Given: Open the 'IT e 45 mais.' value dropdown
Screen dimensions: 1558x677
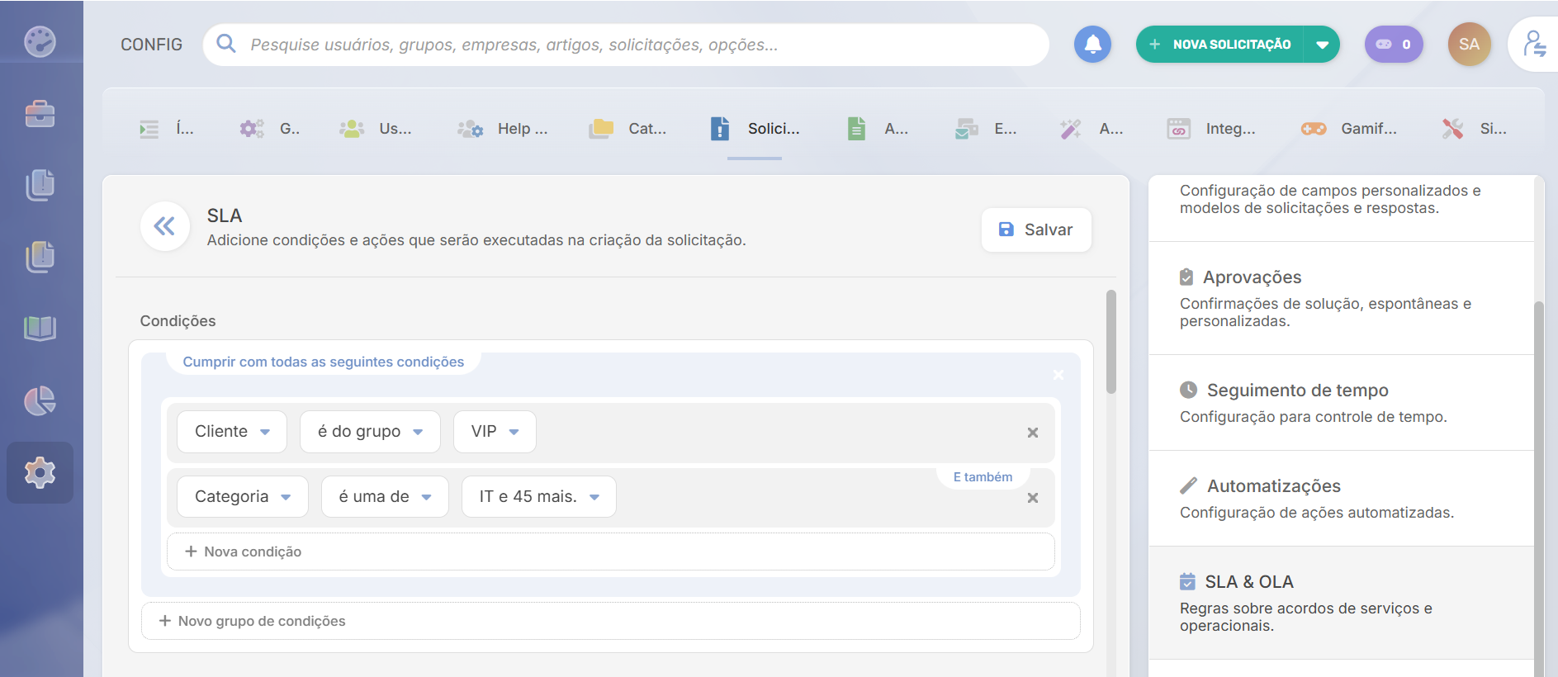Looking at the screenshot, I should (538, 497).
